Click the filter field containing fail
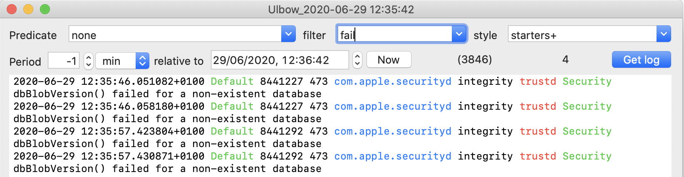 pos(394,34)
